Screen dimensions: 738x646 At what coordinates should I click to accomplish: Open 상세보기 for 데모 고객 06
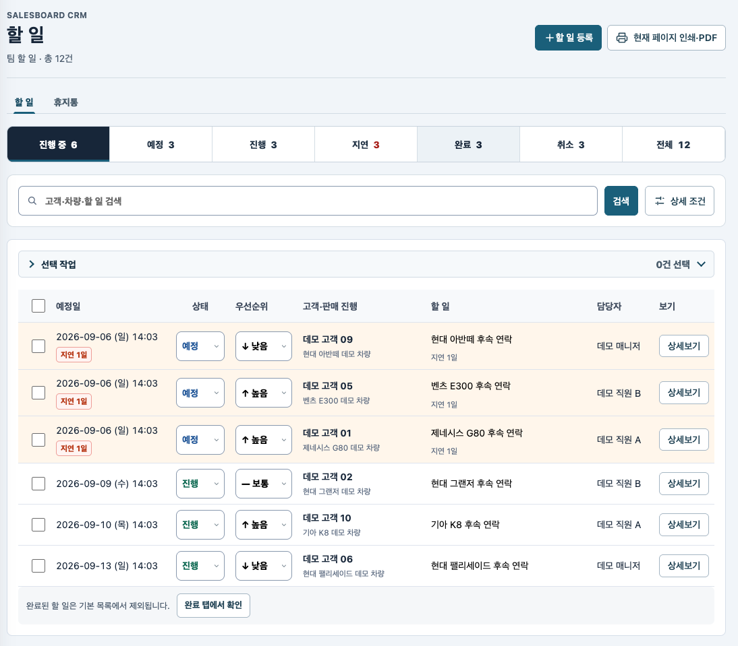coord(683,565)
